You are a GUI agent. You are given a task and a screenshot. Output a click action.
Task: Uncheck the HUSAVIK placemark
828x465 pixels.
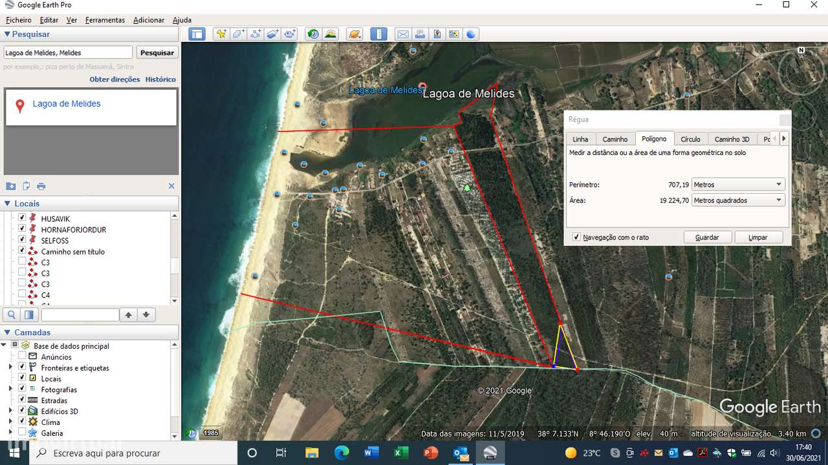[22, 219]
